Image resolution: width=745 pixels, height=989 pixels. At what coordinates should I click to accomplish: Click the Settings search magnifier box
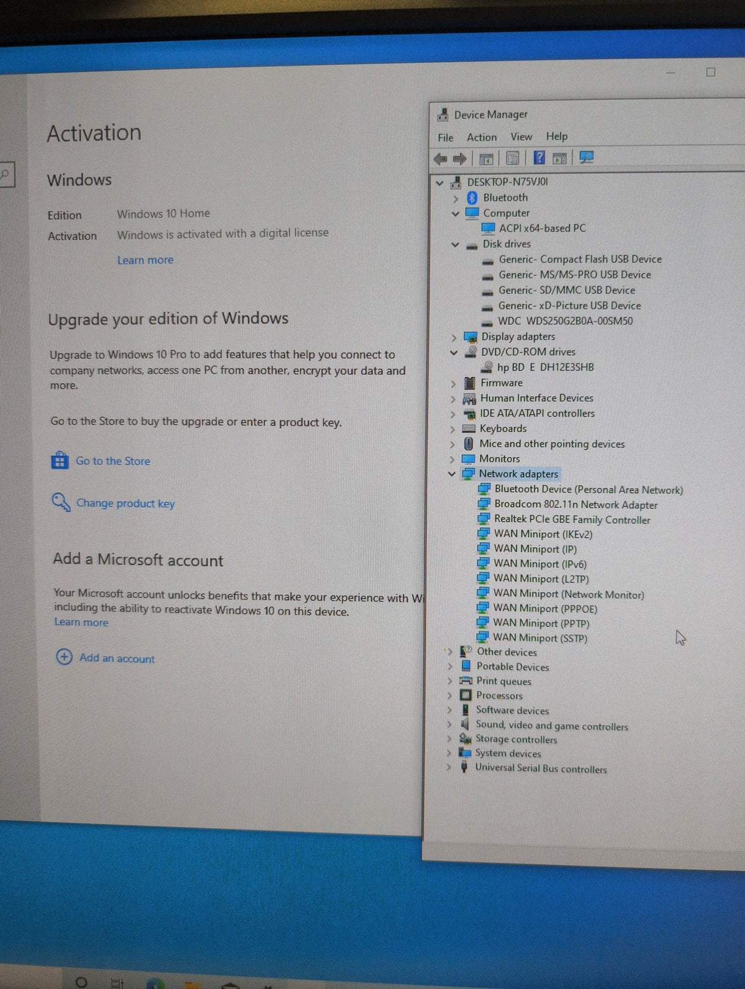click(x=6, y=174)
